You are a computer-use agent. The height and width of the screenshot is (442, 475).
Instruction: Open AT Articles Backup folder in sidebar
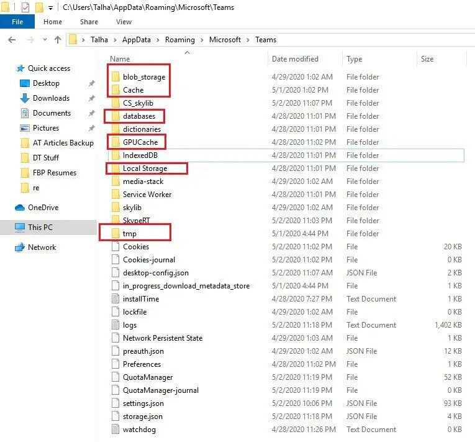[x=63, y=142]
